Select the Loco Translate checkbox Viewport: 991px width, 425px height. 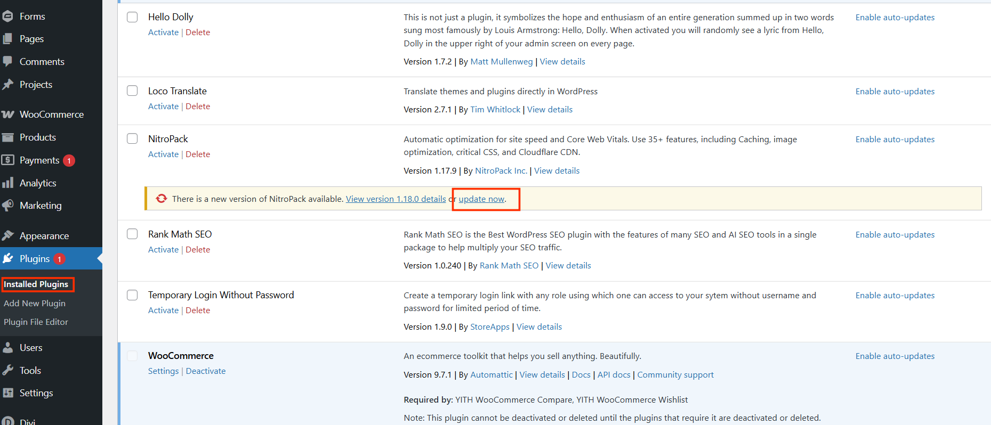[132, 91]
